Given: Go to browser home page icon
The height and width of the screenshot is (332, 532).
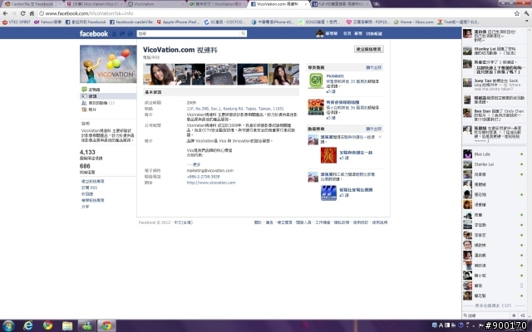Looking at the screenshot, I should click(x=32, y=13).
